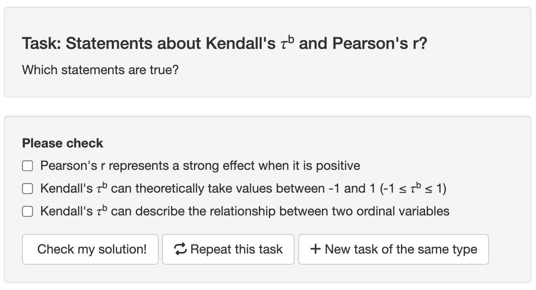Click the repeat arrows icon
The image size is (536, 290).
click(180, 249)
